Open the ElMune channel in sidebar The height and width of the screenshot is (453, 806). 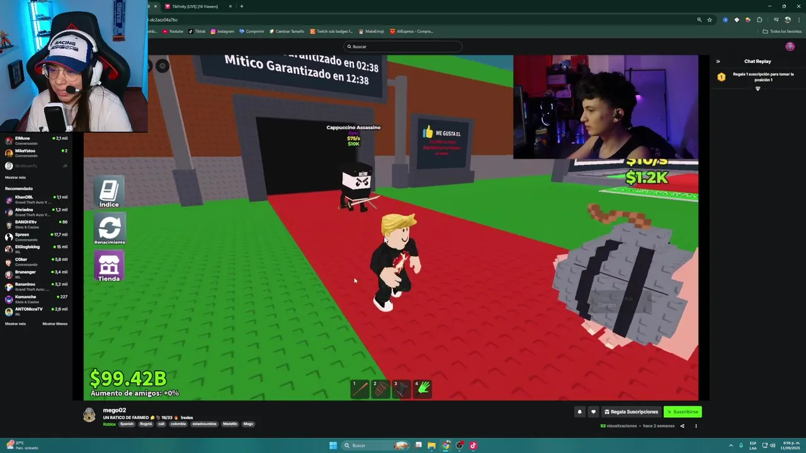point(37,140)
